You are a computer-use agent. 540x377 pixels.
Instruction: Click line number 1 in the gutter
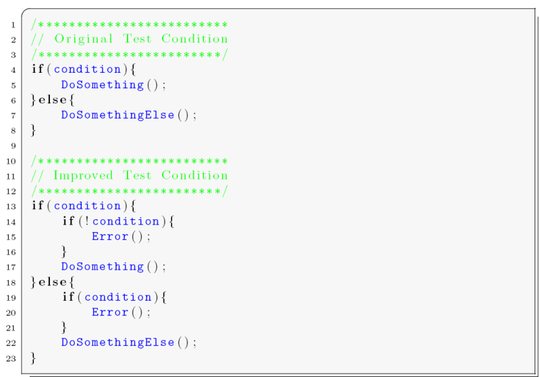click(13, 25)
